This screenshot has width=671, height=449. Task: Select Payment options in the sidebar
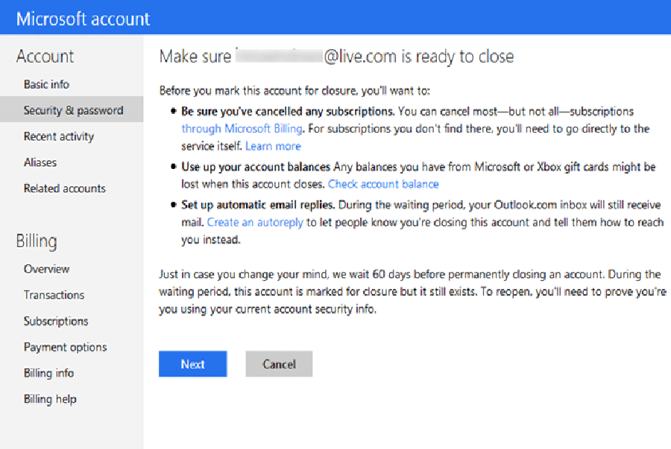pos(65,347)
